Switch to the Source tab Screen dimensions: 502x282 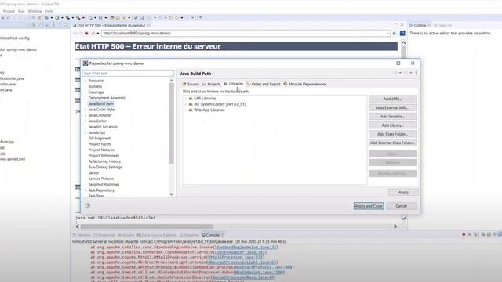click(191, 84)
